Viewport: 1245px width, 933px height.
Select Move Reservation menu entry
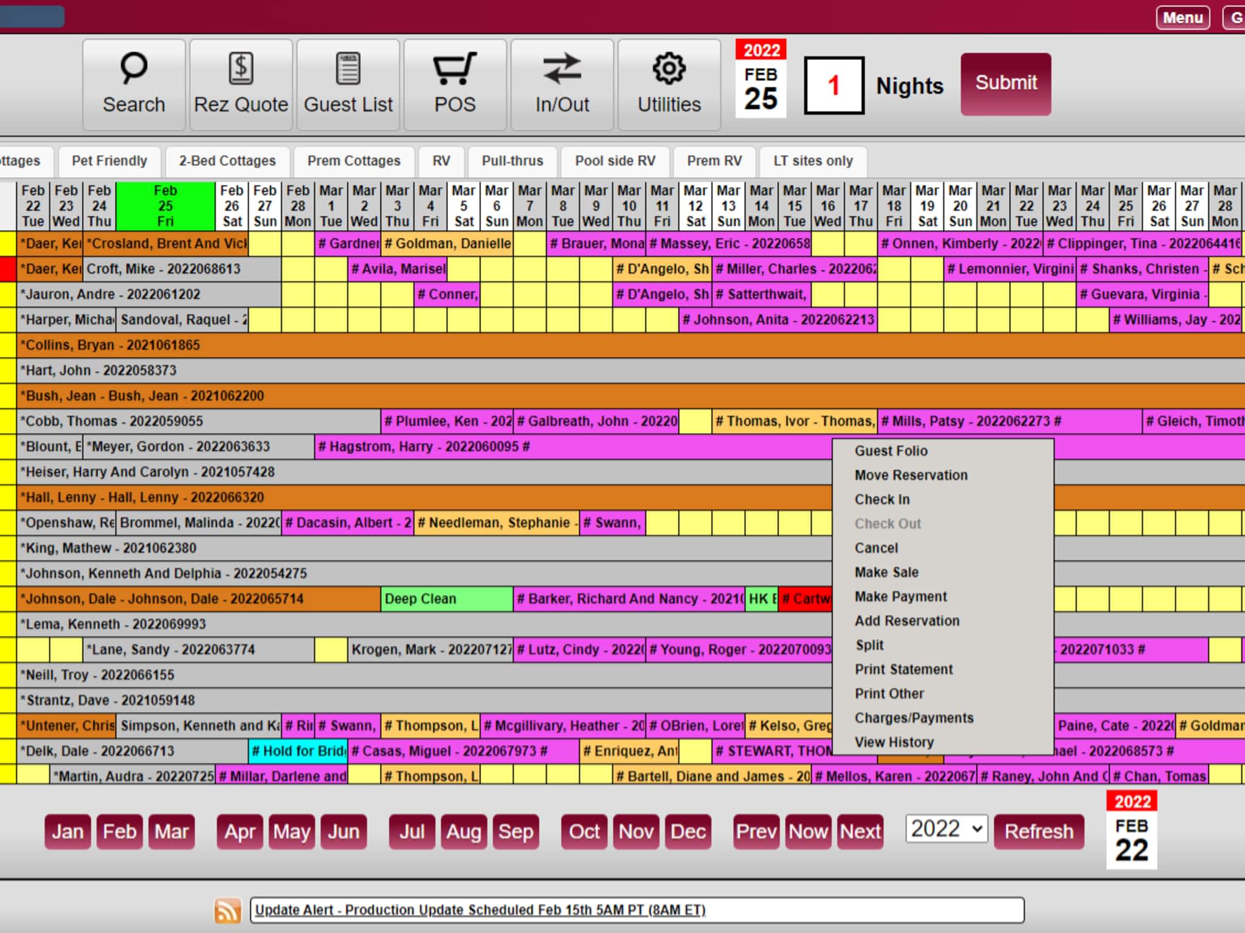pos(911,475)
